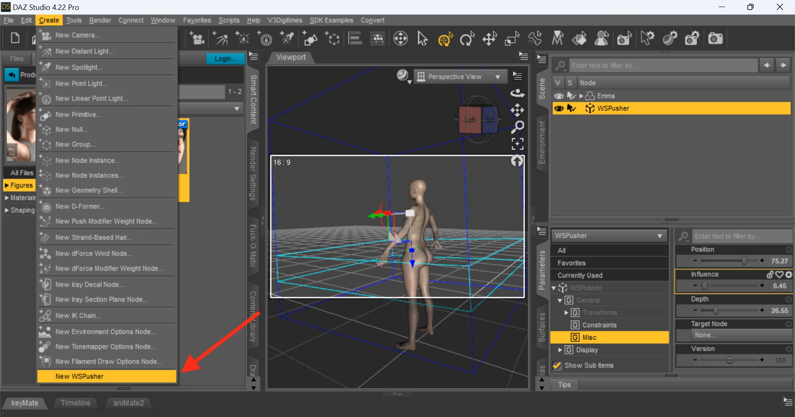Toggle the Influence limits lock icon
The height and width of the screenshot is (417, 795).
pos(770,274)
